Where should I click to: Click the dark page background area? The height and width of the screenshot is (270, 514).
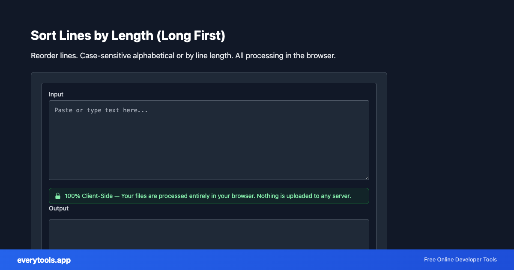(x=450, y=129)
